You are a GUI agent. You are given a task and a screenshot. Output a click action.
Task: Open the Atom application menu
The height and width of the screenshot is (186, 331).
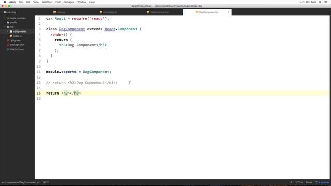(x=12, y=2)
